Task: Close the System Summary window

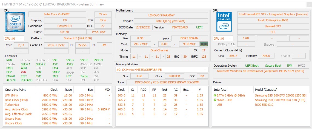Action: pyautogui.click(x=309, y=4)
